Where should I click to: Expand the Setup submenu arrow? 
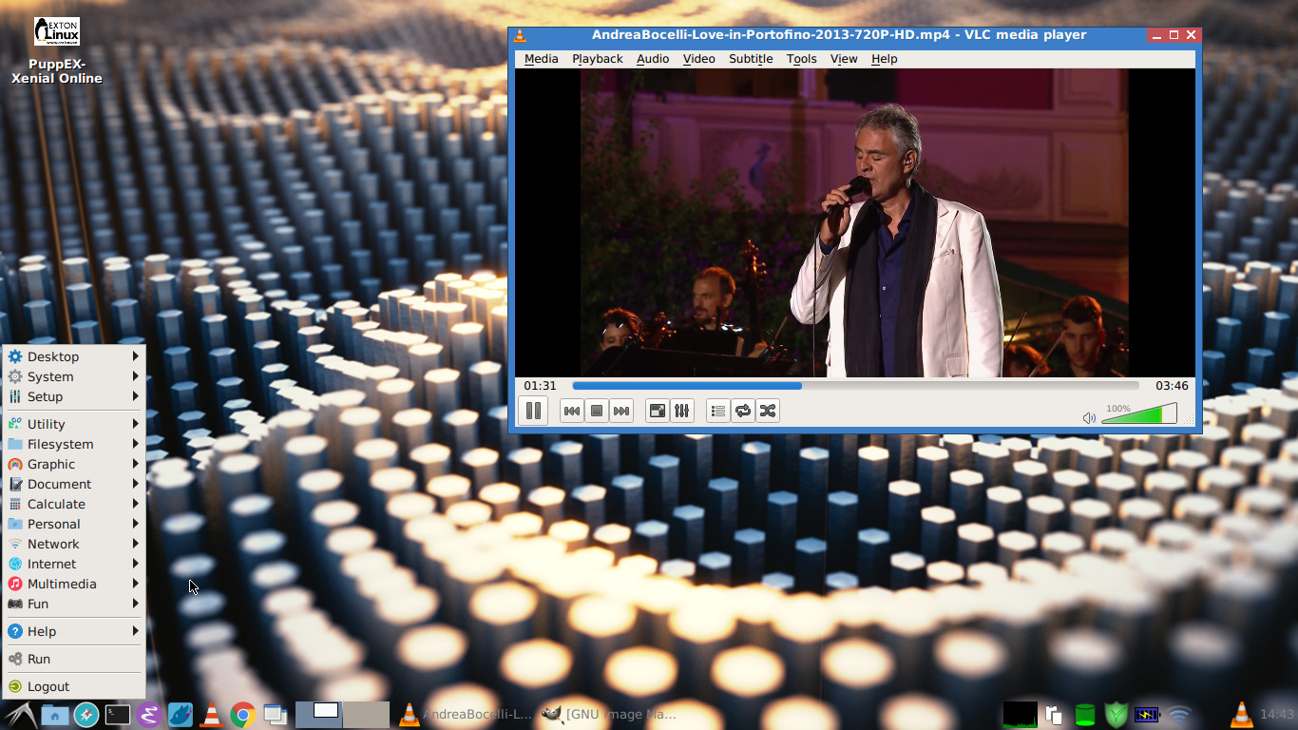click(x=136, y=396)
